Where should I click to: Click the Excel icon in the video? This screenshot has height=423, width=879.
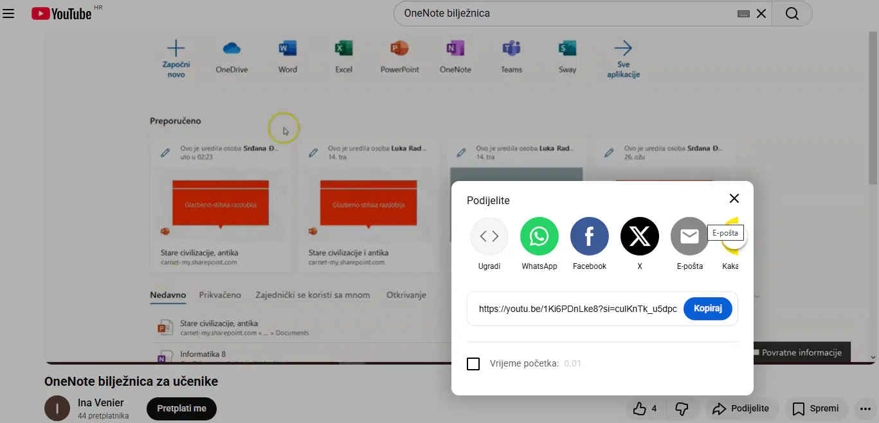[344, 49]
